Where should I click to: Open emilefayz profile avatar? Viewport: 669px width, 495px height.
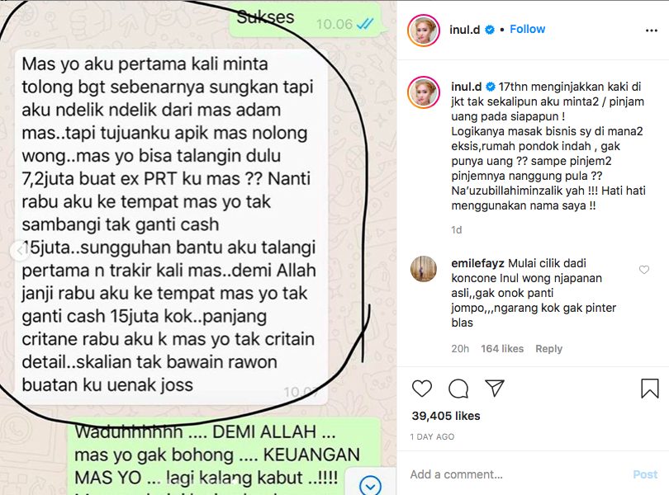click(424, 269)
